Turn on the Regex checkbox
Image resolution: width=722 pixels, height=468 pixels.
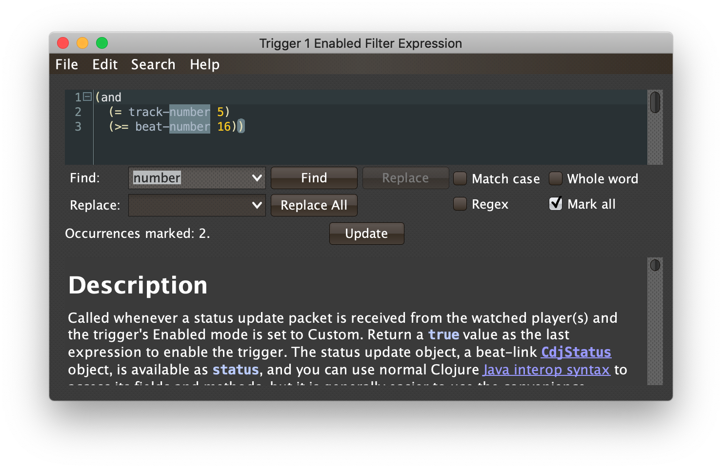460,204
